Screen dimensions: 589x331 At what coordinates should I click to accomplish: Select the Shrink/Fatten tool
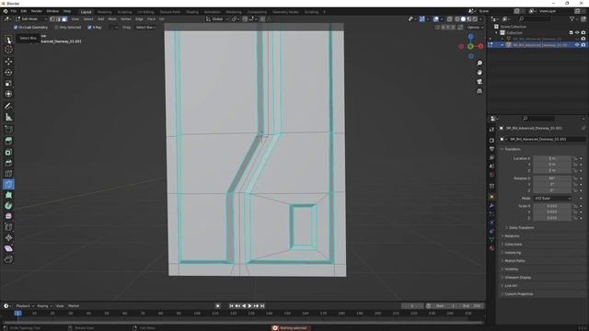click(x=8, y=237)
